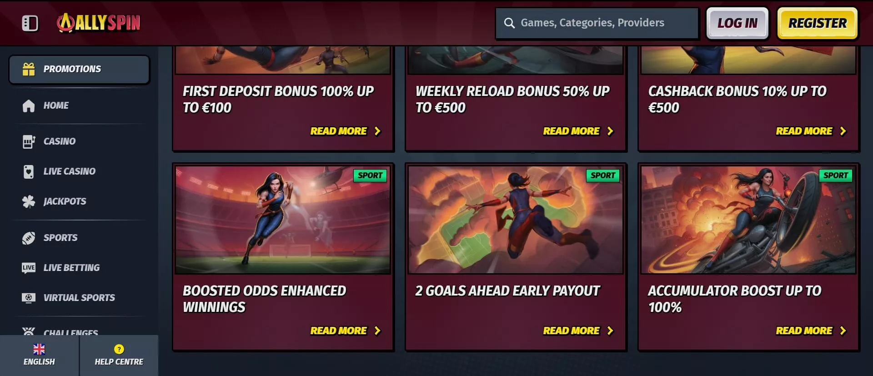The width and height of the screenshot is (873, 376).
Task: Toggle the sidebar collapse icon
Action: pos(30,23)
